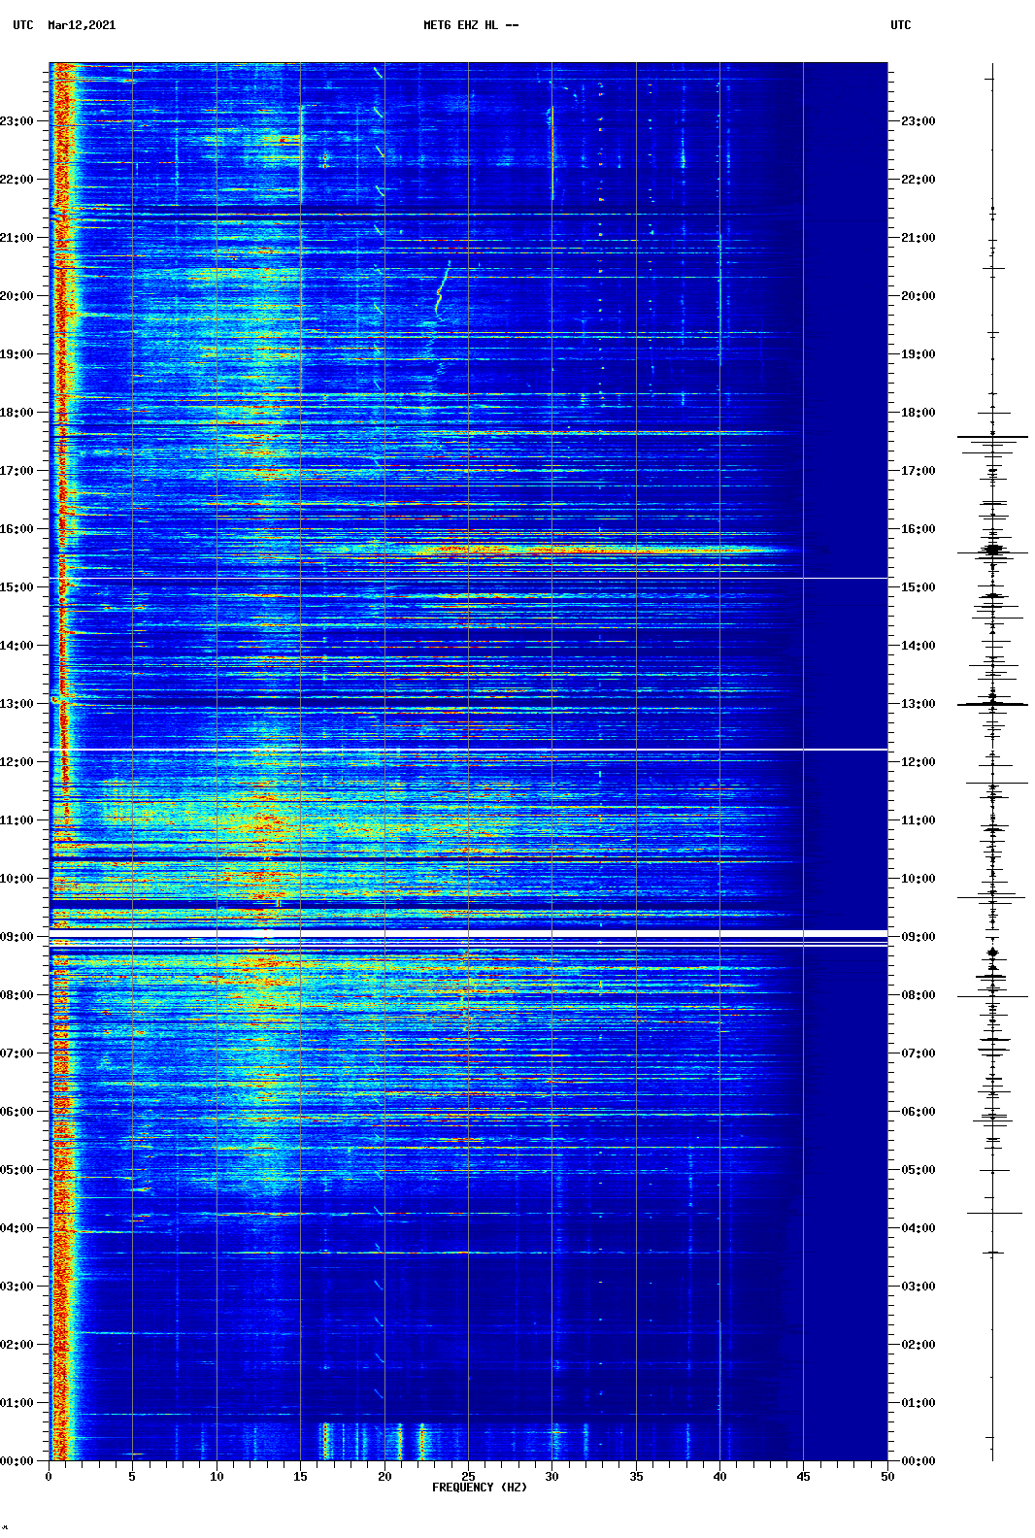Viewport: 1035px width, 1538px height.
Task: Click the 10 tick on frequency axis
Action: [x=217, y=1476]
